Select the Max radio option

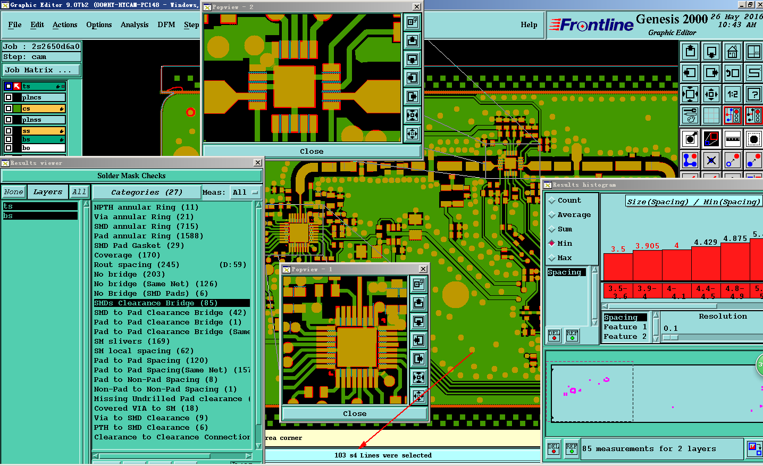(552, 258)
